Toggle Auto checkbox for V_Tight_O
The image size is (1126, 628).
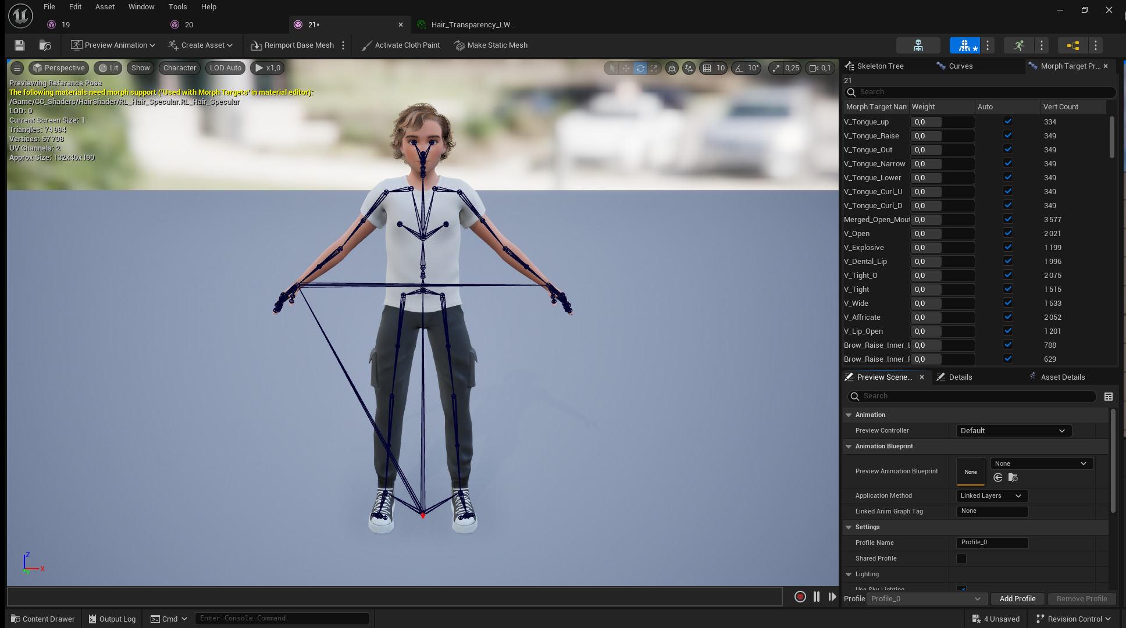(1008, 275)
